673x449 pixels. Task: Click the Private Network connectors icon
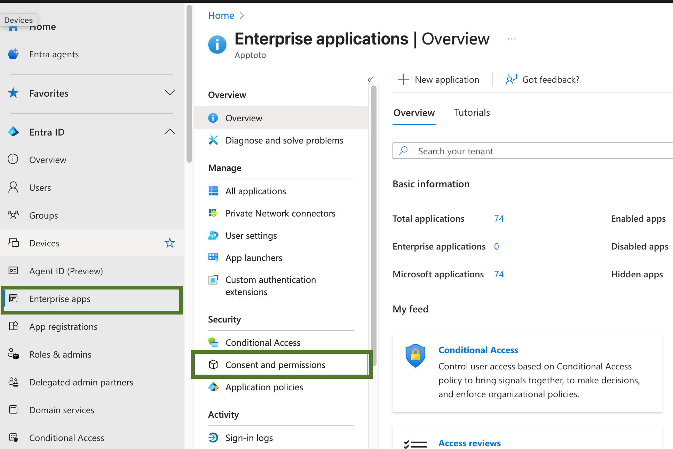(213, 213)
